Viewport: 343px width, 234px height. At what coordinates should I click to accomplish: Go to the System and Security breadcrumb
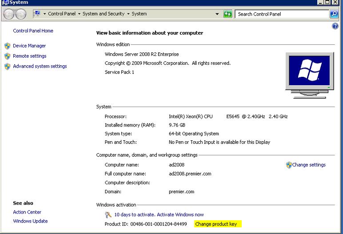click(104, 14)
